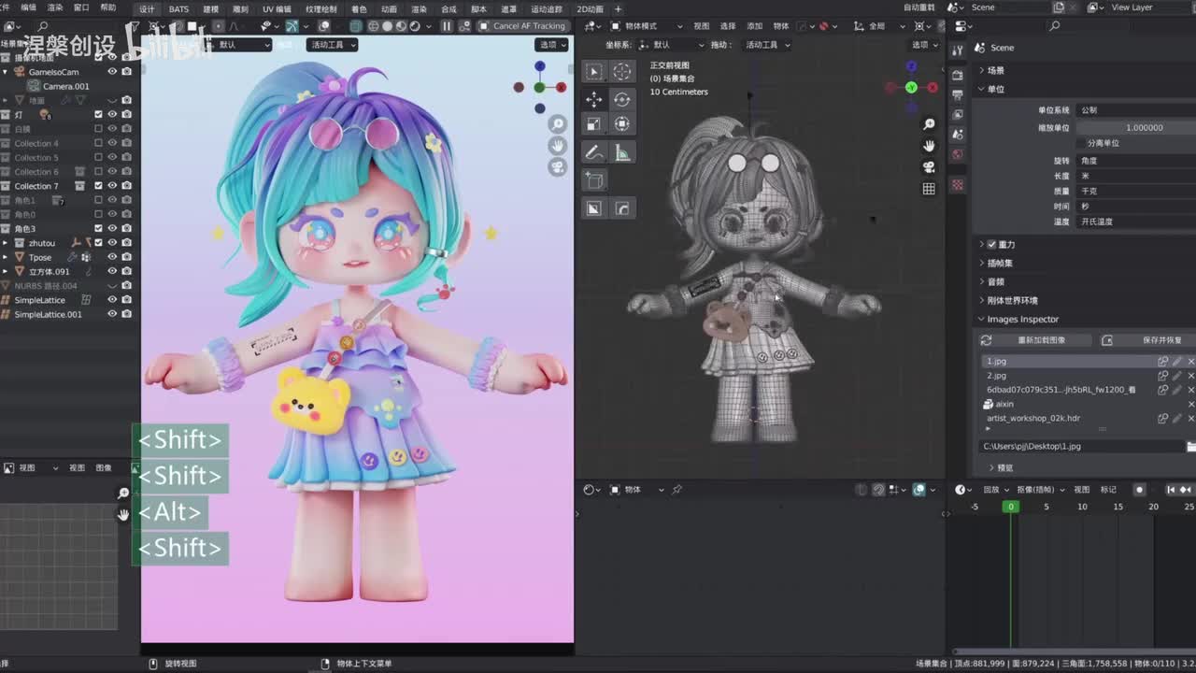Click Cancel AF Tracking button
Screen dimensions: 1196x673
522,26
